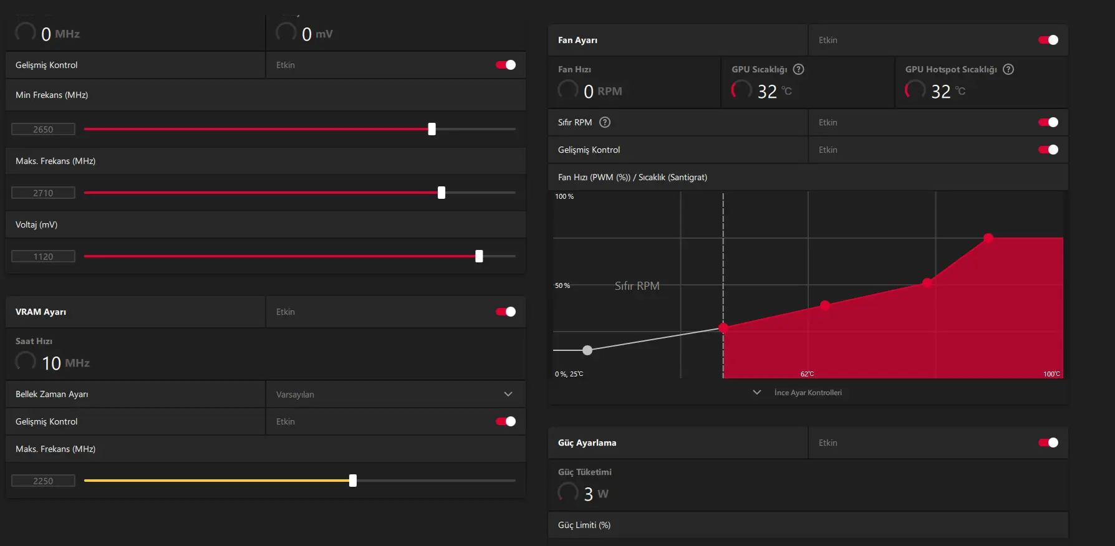Click the 0 RPM fan speed value
1115x546 pixels.
click(603, 91)
